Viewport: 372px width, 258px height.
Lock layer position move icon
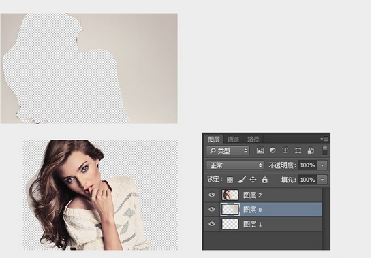(x=253, y=180)
